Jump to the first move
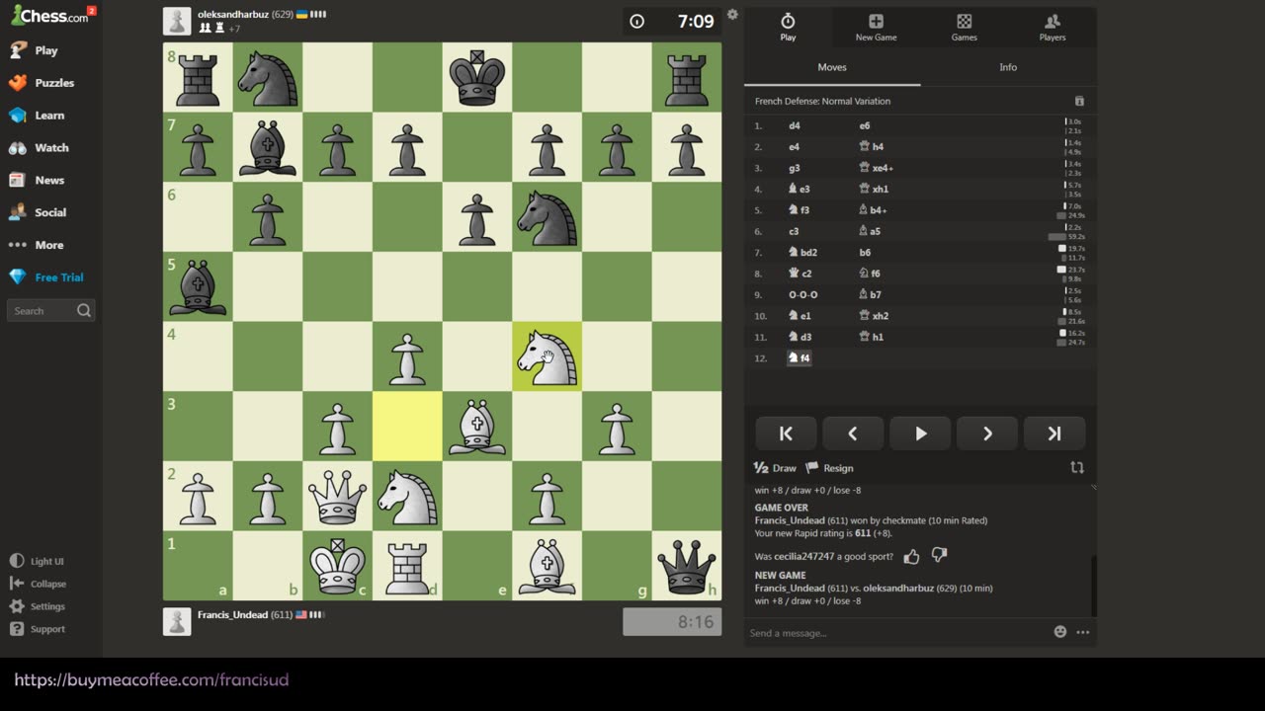 pyautogui.click(x=786, y=434)
